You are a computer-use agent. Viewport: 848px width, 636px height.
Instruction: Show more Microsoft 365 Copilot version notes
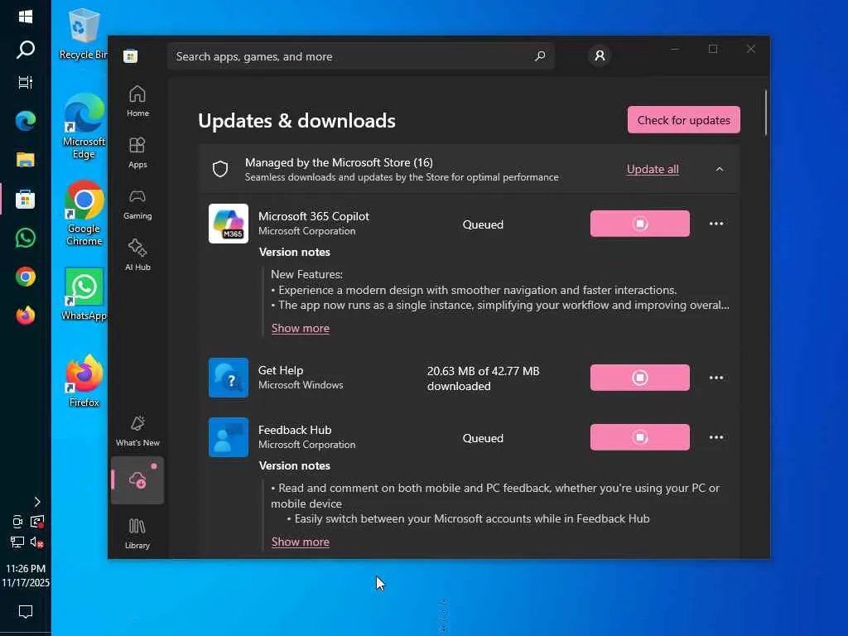click(300, 328)
